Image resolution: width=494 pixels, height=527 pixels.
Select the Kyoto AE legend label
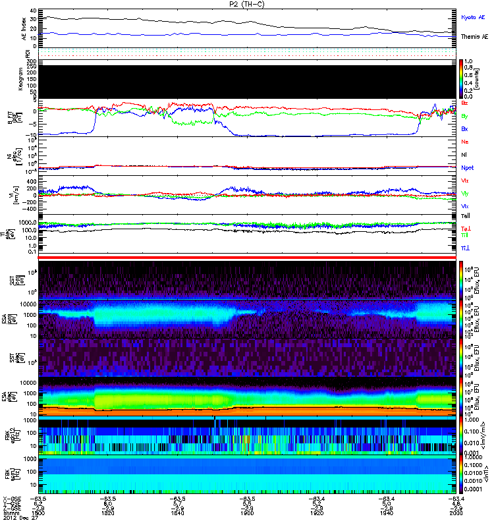tap(473, 17)
